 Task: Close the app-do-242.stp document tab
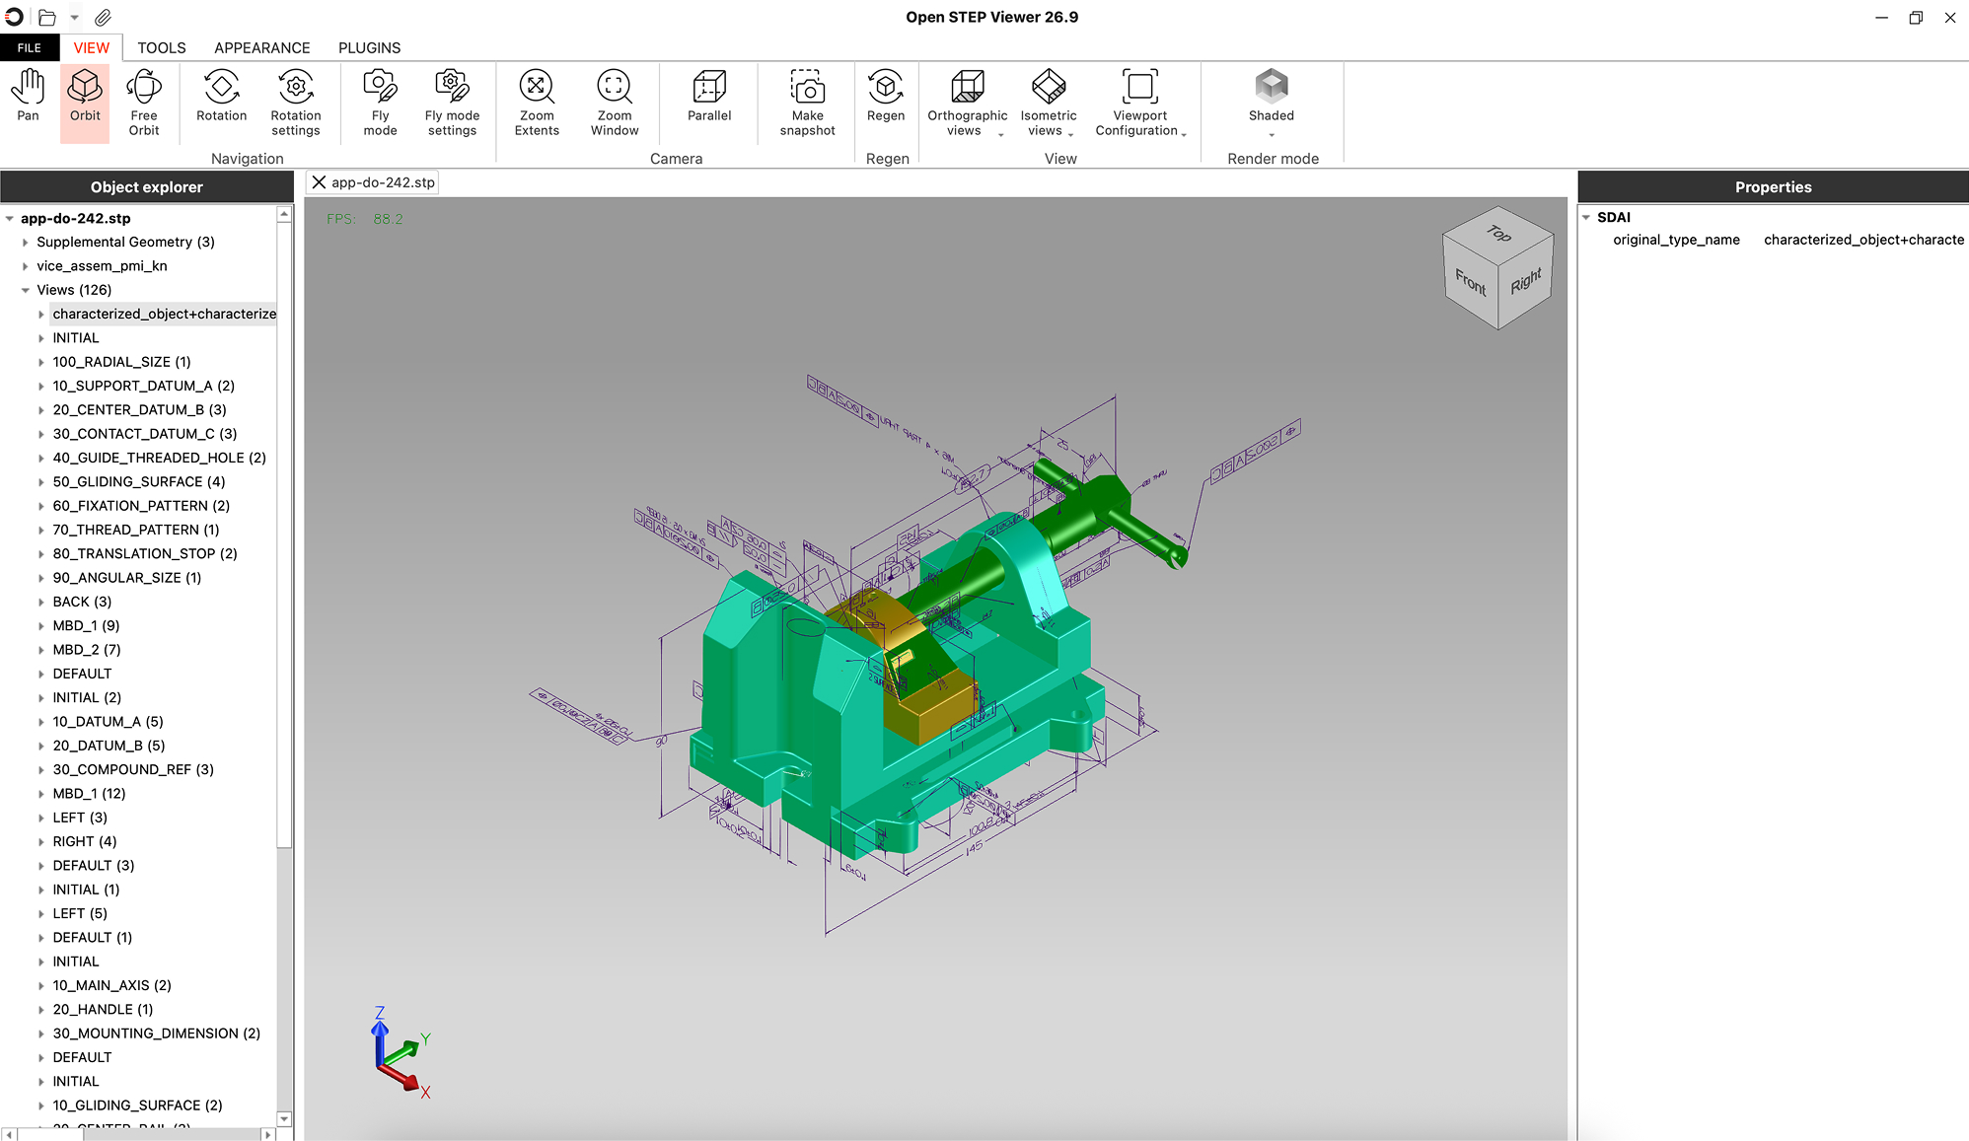[x=319, y=182]
